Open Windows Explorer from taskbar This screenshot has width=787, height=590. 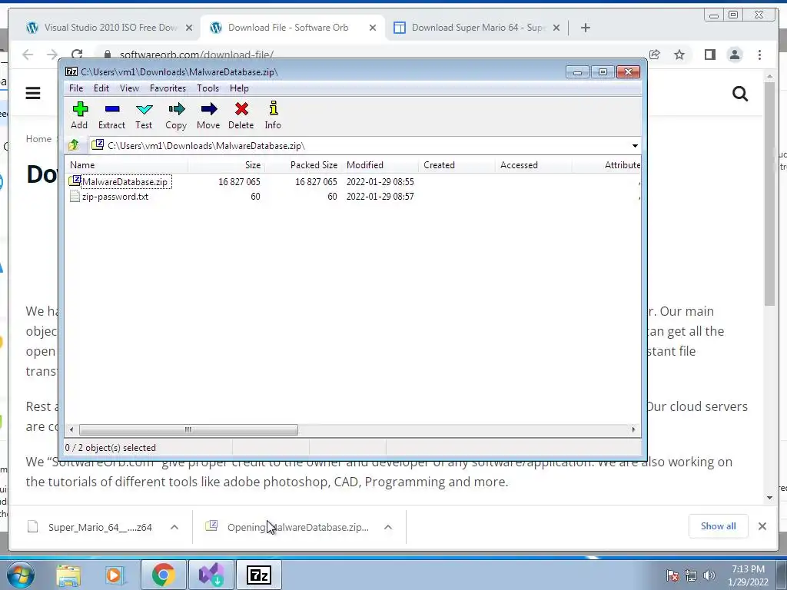coord(68,575)
